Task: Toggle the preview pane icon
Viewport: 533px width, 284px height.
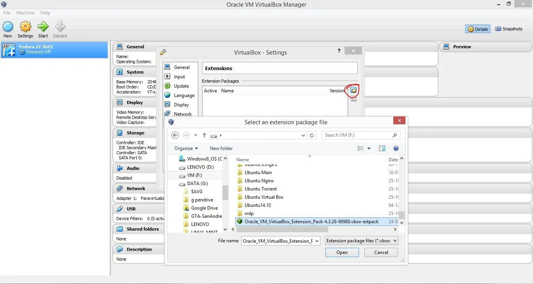Action: coord(382,148)
